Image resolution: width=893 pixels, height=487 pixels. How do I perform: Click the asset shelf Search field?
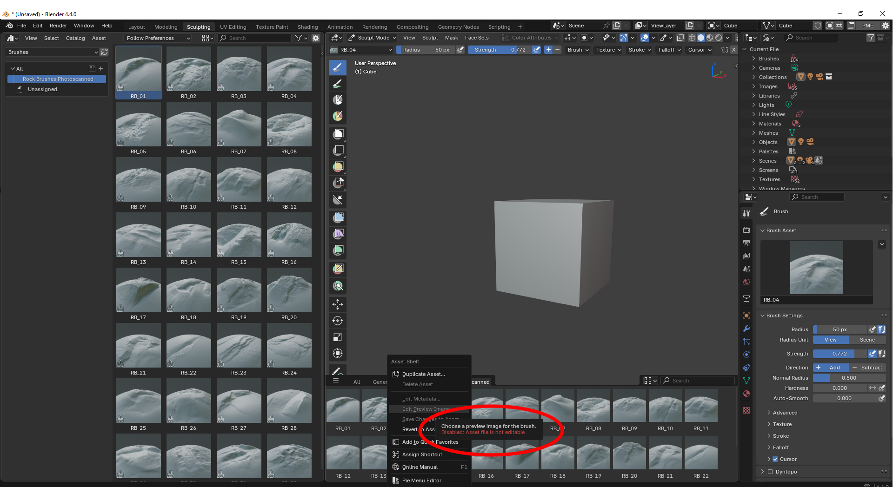click(698, 381)
